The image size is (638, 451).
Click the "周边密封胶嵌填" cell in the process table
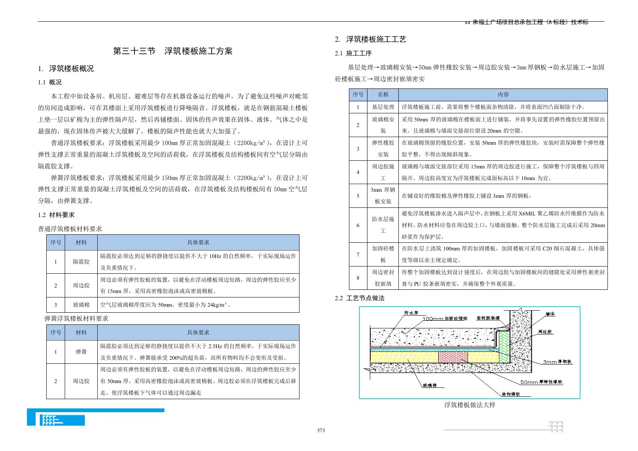383,278
